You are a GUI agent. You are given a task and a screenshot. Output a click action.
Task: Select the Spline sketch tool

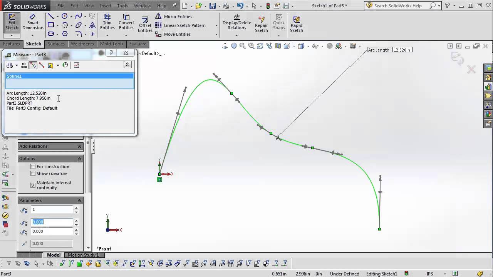coord(79,16)
